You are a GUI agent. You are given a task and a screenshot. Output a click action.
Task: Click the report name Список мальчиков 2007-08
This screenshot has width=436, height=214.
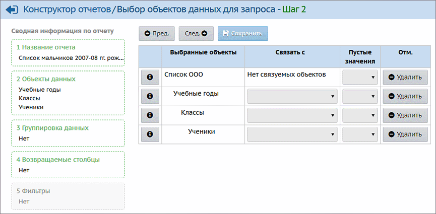point(71,58)
